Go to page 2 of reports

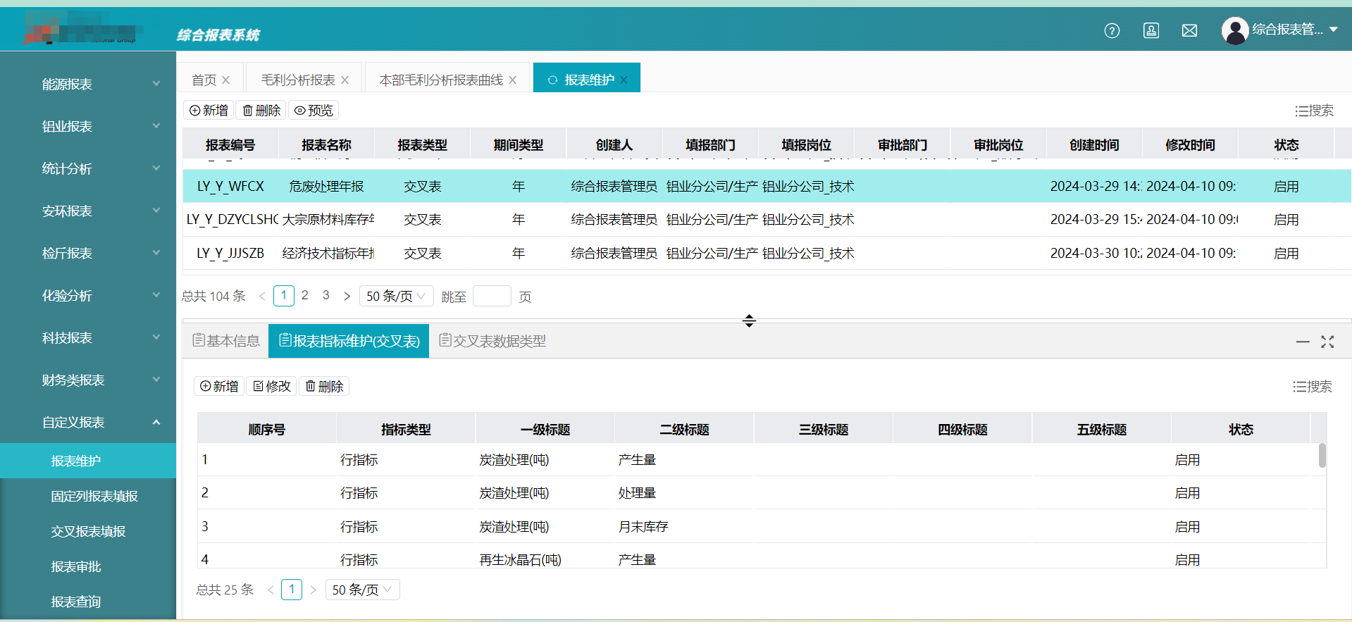point(305,295)
